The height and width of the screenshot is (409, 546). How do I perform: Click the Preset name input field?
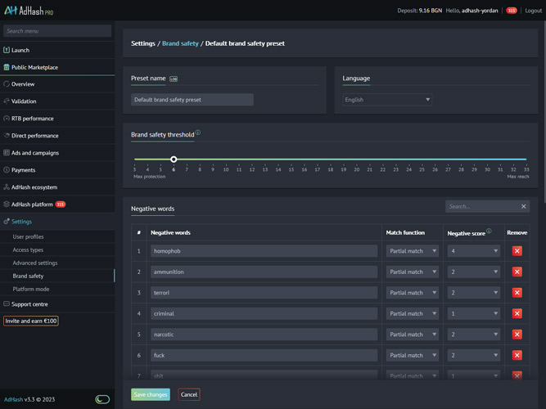point(192,100)
